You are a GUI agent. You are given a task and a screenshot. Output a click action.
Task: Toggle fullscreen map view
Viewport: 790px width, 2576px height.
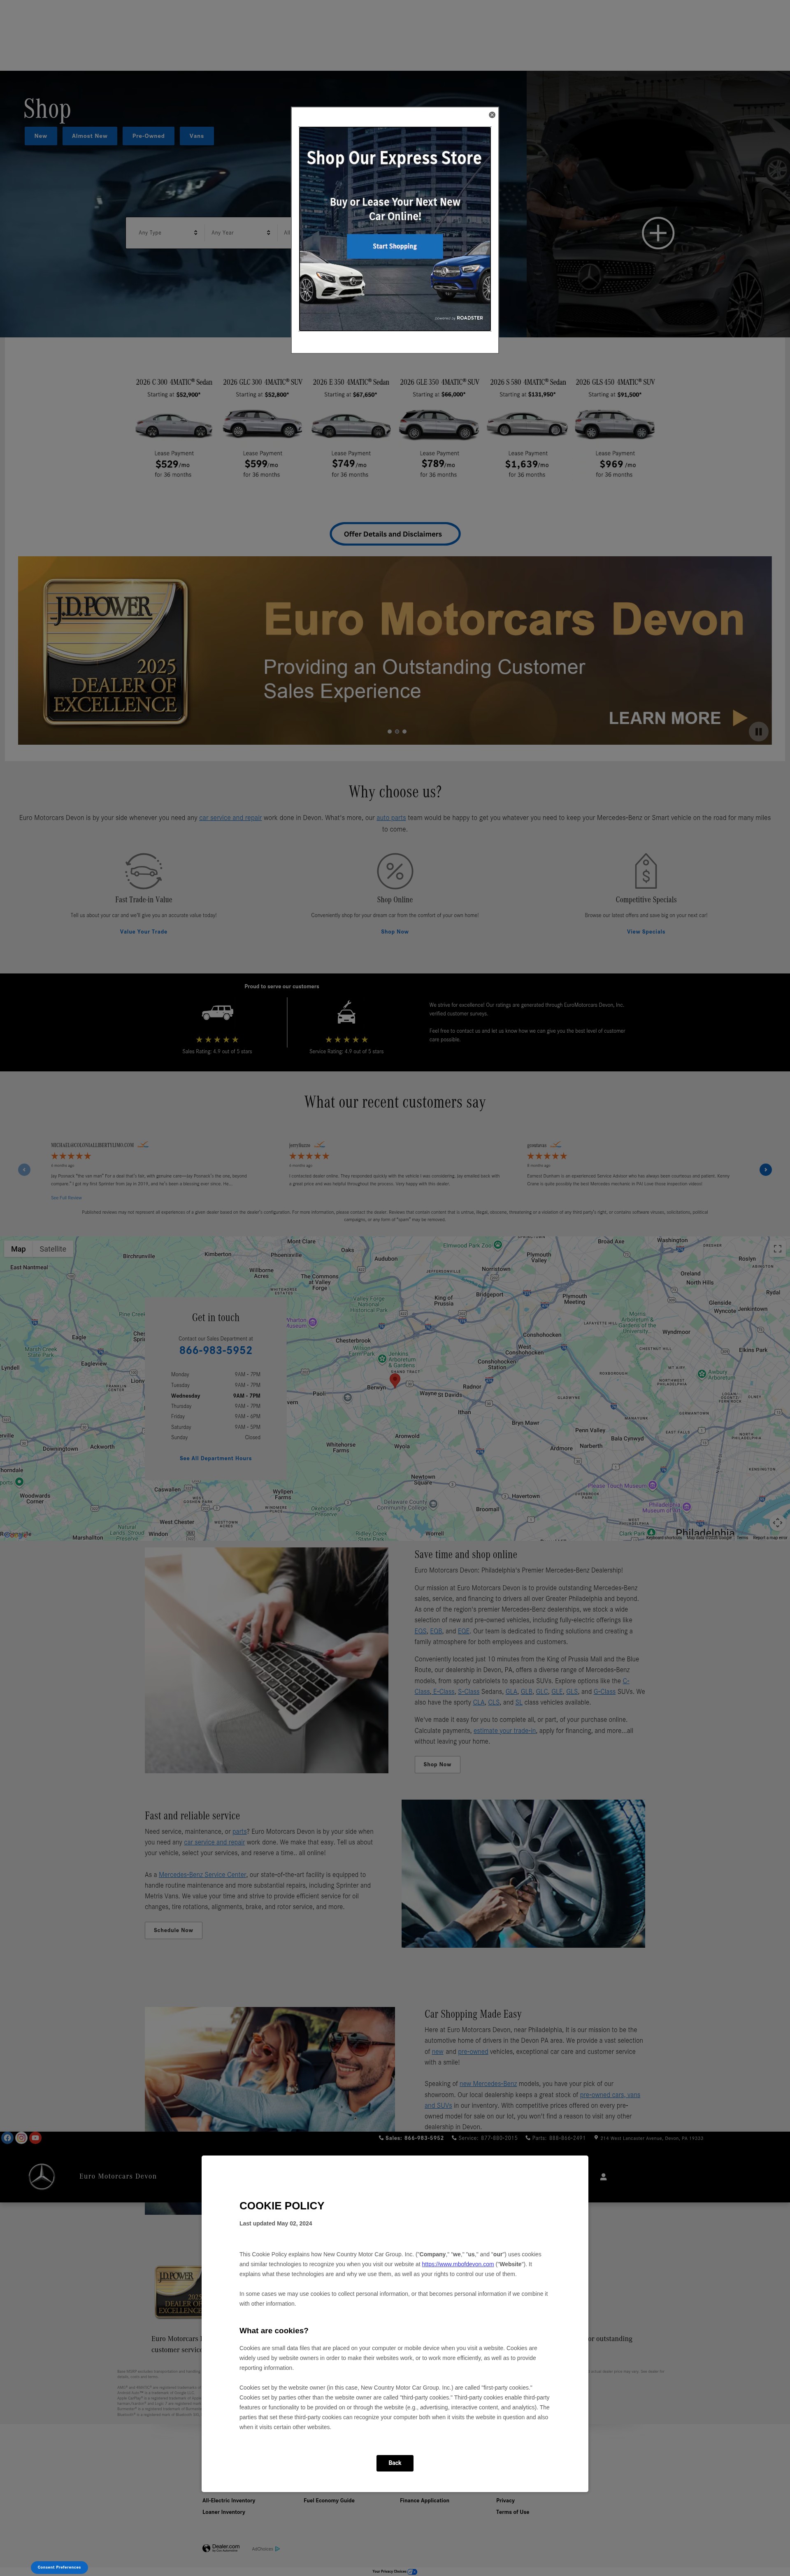point(777,1249)
